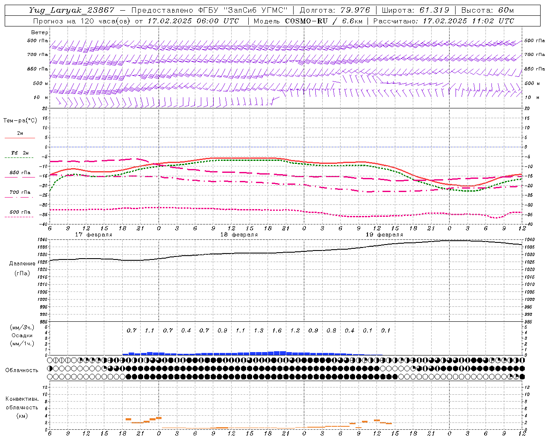Click the 1.3 precipitation amount value
This screenshot has height=437, width=547.
click(259, 331)
